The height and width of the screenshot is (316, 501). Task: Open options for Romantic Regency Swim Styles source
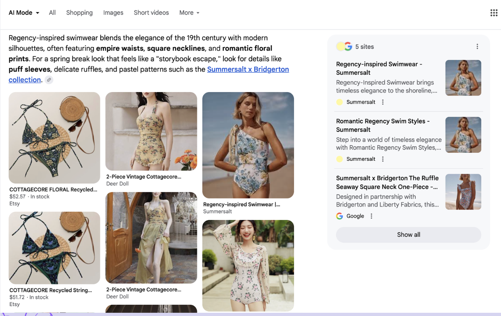[x=383, y=159]
